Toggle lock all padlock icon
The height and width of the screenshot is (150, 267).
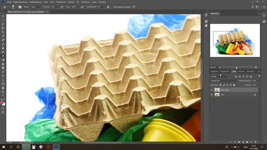tap(234, 85)
